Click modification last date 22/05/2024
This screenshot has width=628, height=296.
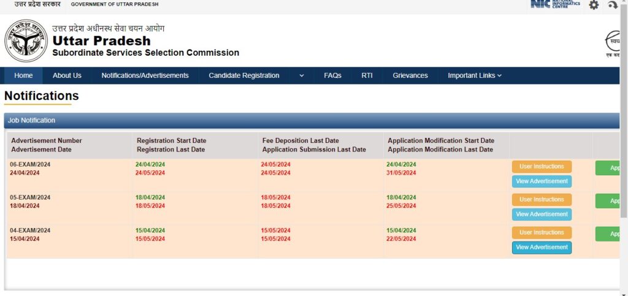click(401, 239)
